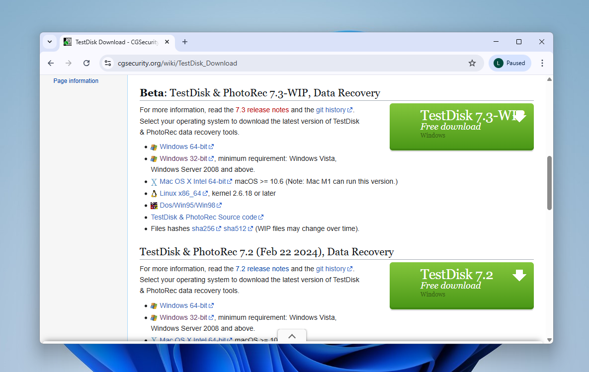
Task: Click the Windows flag icon beside 7.3-WIP 64-bit
Action: pyautogui.click(x=154, y=147)
